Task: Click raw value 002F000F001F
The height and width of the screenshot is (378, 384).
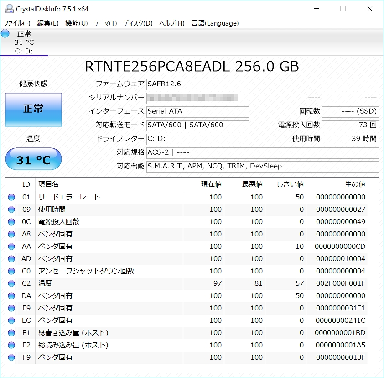Action: pyautogui.click(x=340, y=283)
